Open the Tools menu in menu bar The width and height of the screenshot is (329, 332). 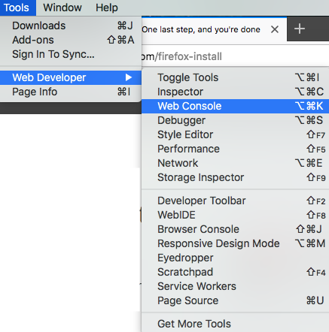(17, 8)
